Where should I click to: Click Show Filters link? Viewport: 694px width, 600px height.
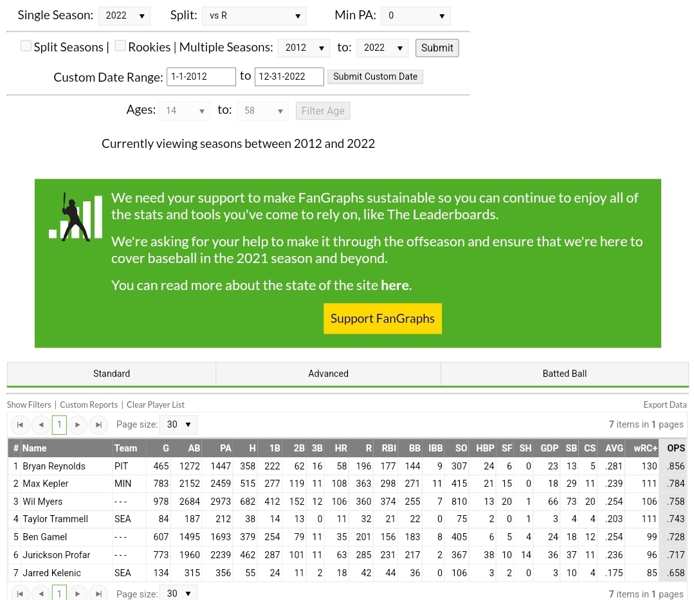tap(29, 405)
